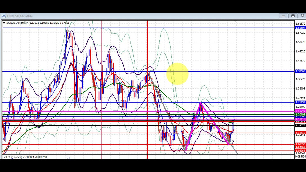Viewport: 306px width, 172px height.
Task: Click the 1.49220 price axis value
Action: [x=300, y=51]
